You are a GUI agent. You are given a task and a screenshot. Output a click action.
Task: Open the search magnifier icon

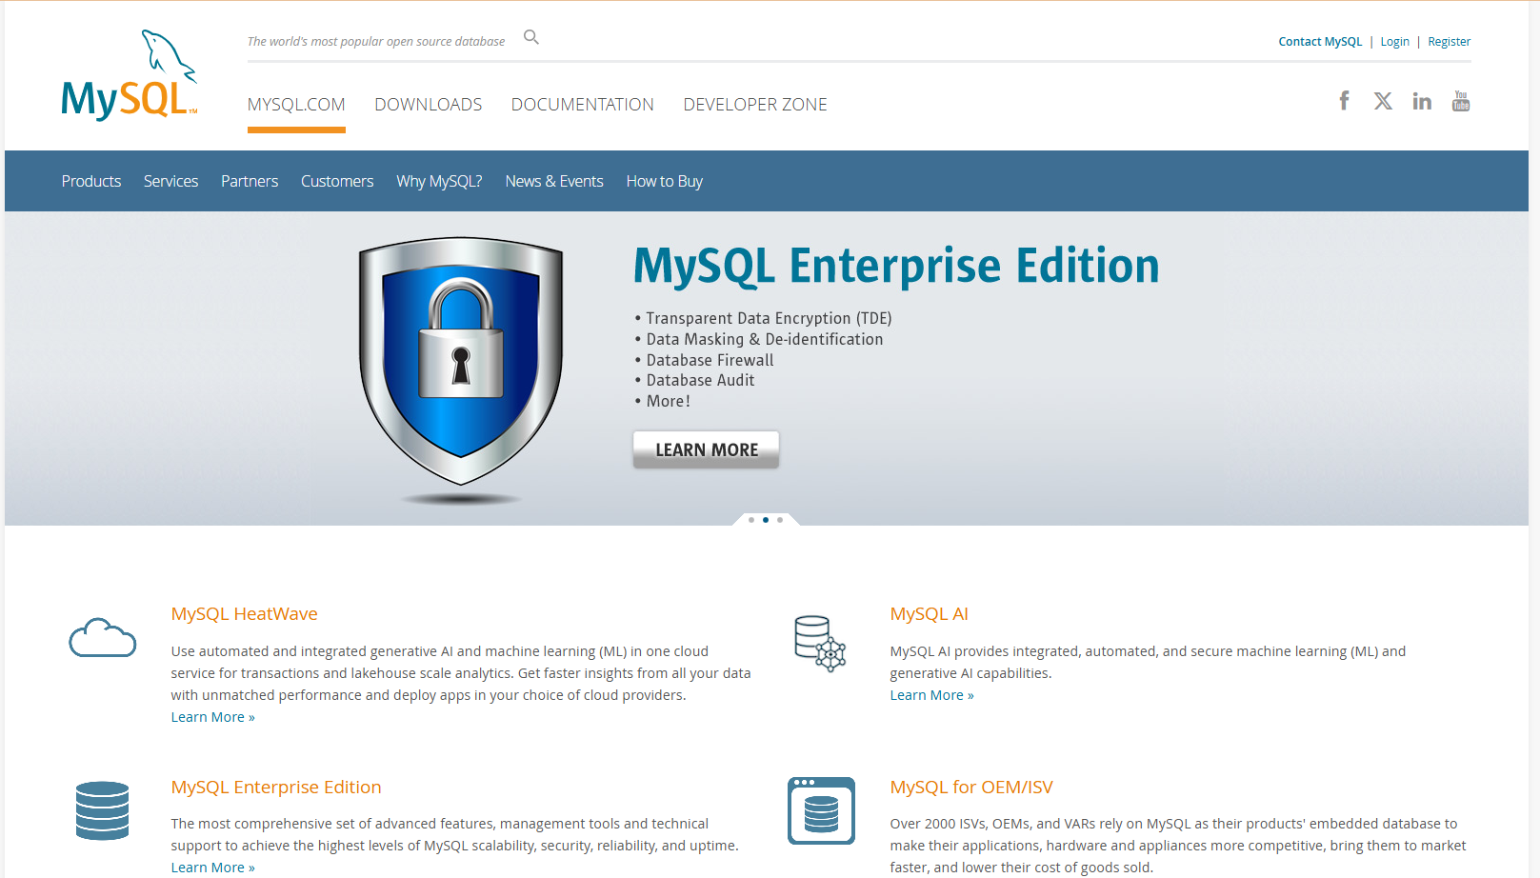coord(531,37)
